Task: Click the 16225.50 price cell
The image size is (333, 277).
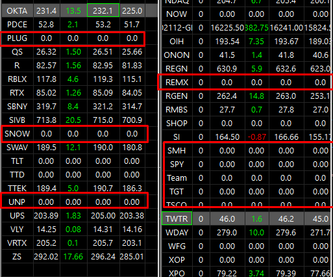Action: 227,28
